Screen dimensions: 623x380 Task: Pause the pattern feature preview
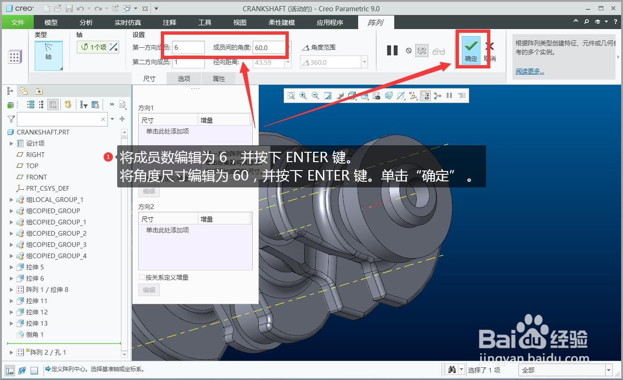392,51
